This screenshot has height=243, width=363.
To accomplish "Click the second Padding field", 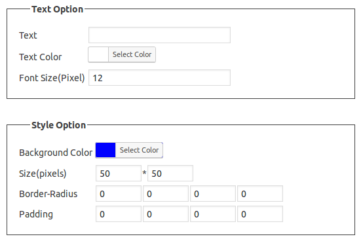I will coord(166,214).
